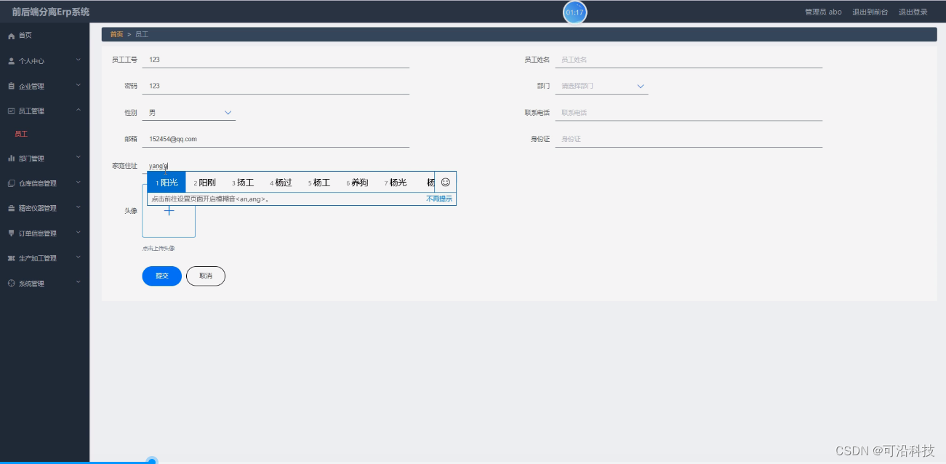
Task: Click the 精密仪器管理 briefcase icon
Action: point(11,208)
